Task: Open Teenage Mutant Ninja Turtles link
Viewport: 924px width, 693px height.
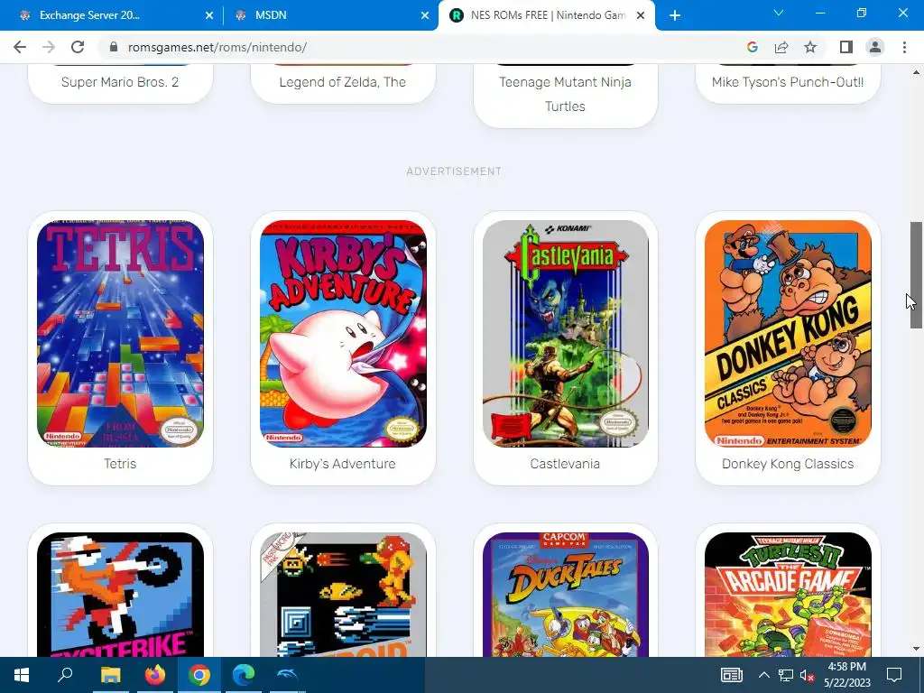Action: [x=565, y=94]
